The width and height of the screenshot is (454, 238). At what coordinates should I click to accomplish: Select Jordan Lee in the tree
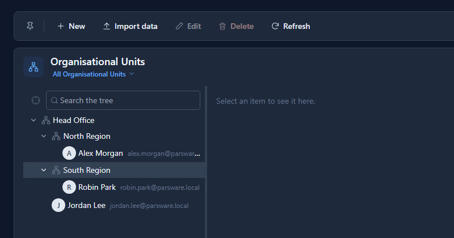tap(87, 205)
